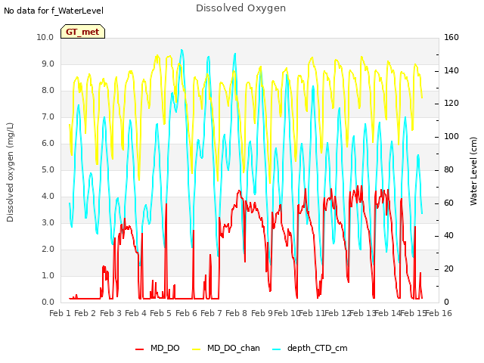
Task: Click the 1.0 left axis tick label
Action: pos(48,275)
